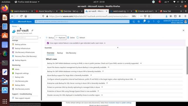Expand the Essentials section

(117, 48)
